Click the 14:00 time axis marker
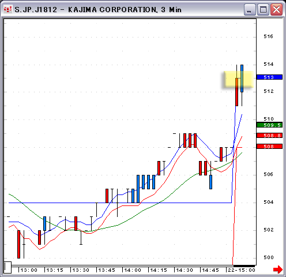The height and width of the screenshot is (277, 286). tap(133, 270)
